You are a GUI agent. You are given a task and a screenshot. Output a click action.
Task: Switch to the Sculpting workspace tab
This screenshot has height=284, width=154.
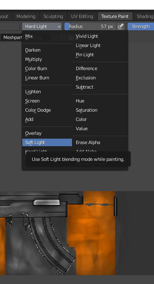click(53, 16)
